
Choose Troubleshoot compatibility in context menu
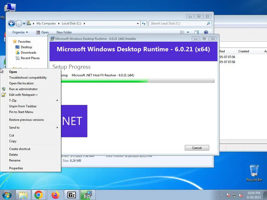pyautogui.click(x=28, y=78)
